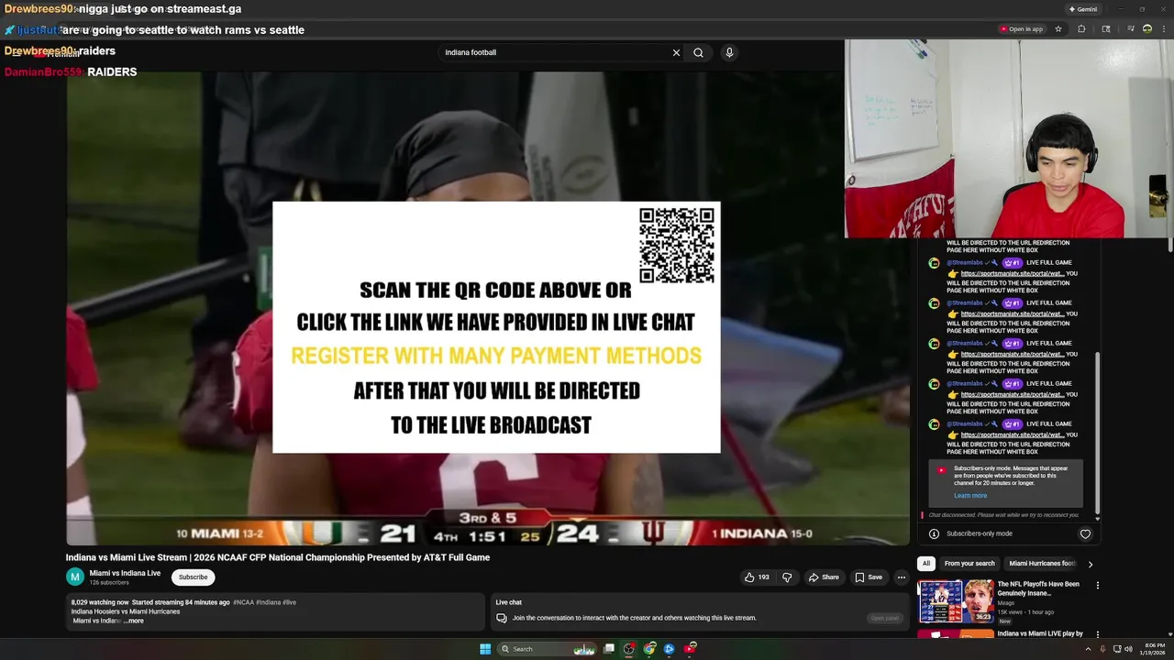Click the microphone tray icon
Viewport: 1174px width, 660px height.
coord(1102,649)
